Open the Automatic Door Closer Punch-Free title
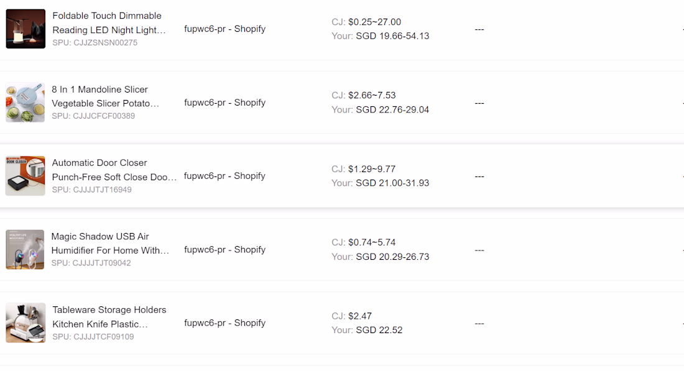684x371 pixels. tap(114, 170)
